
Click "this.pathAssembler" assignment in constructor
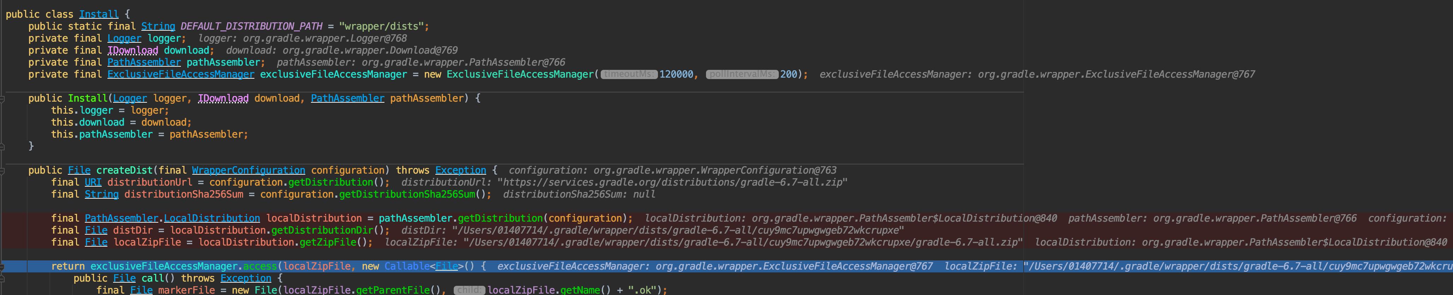click(101, 134)
